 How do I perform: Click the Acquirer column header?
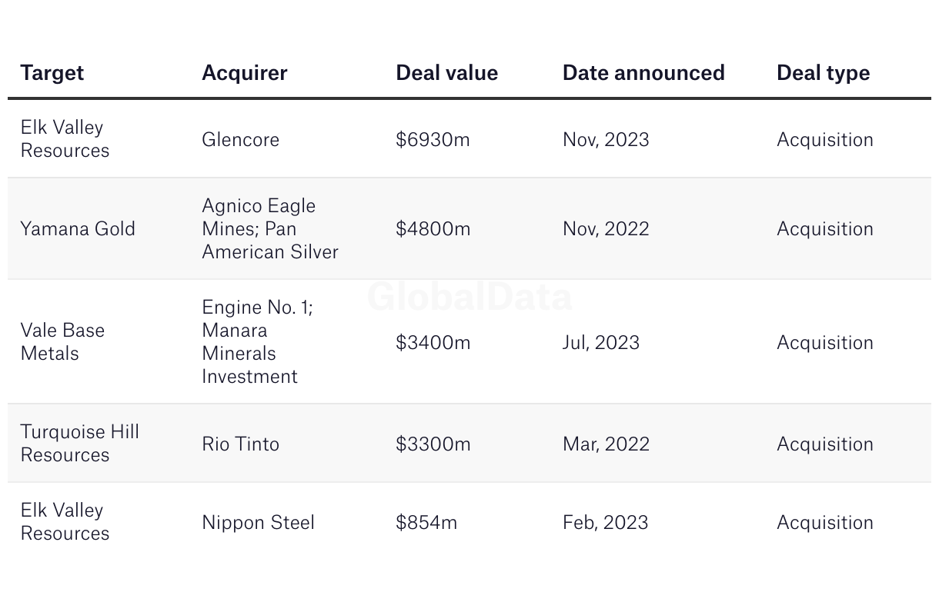point(245,73)
